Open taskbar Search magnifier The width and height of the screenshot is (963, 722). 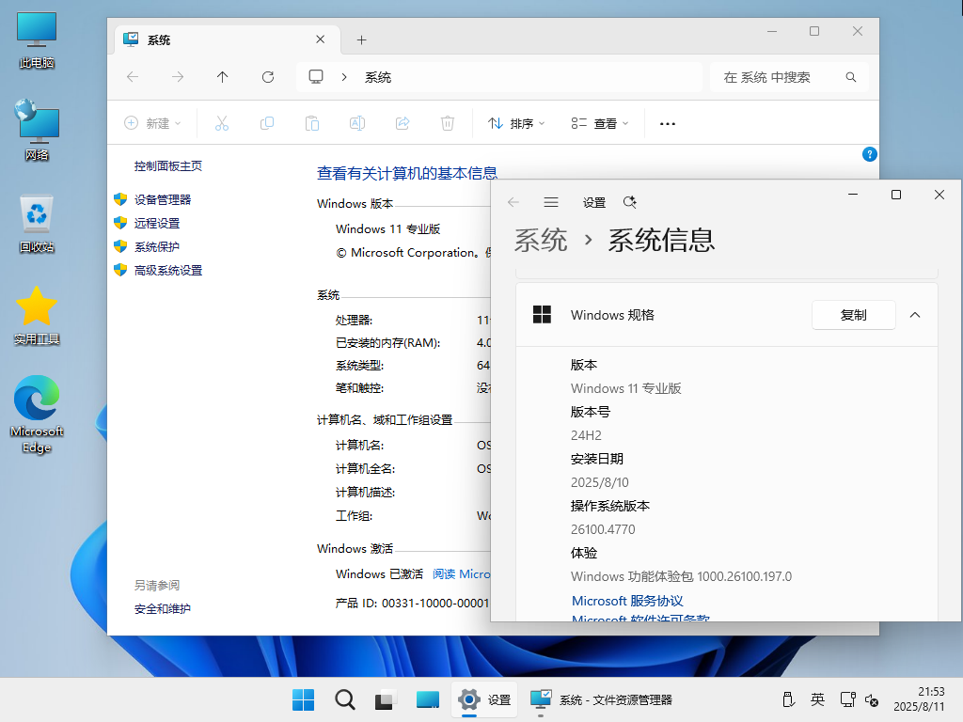click(x=344, y=699)
